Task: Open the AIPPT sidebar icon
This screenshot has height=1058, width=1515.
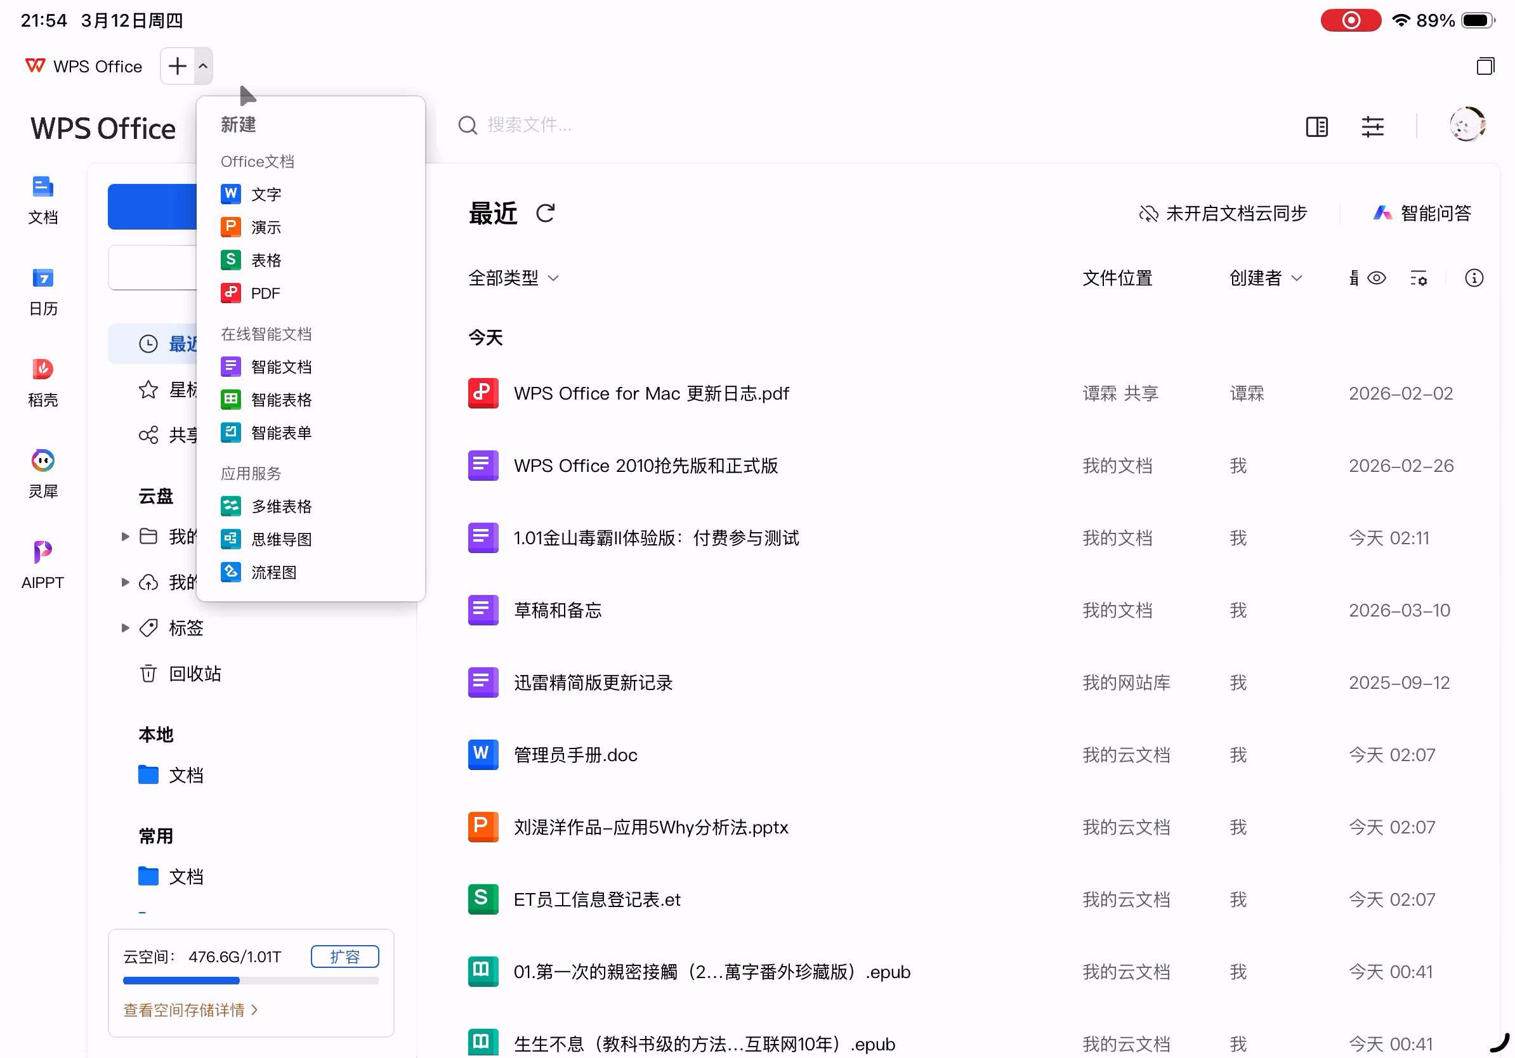Action: [43, 552]
